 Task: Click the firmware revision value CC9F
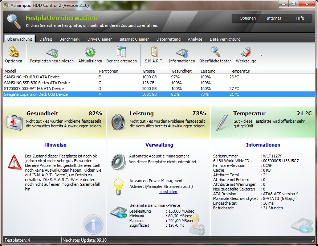[x=268, y=165]
